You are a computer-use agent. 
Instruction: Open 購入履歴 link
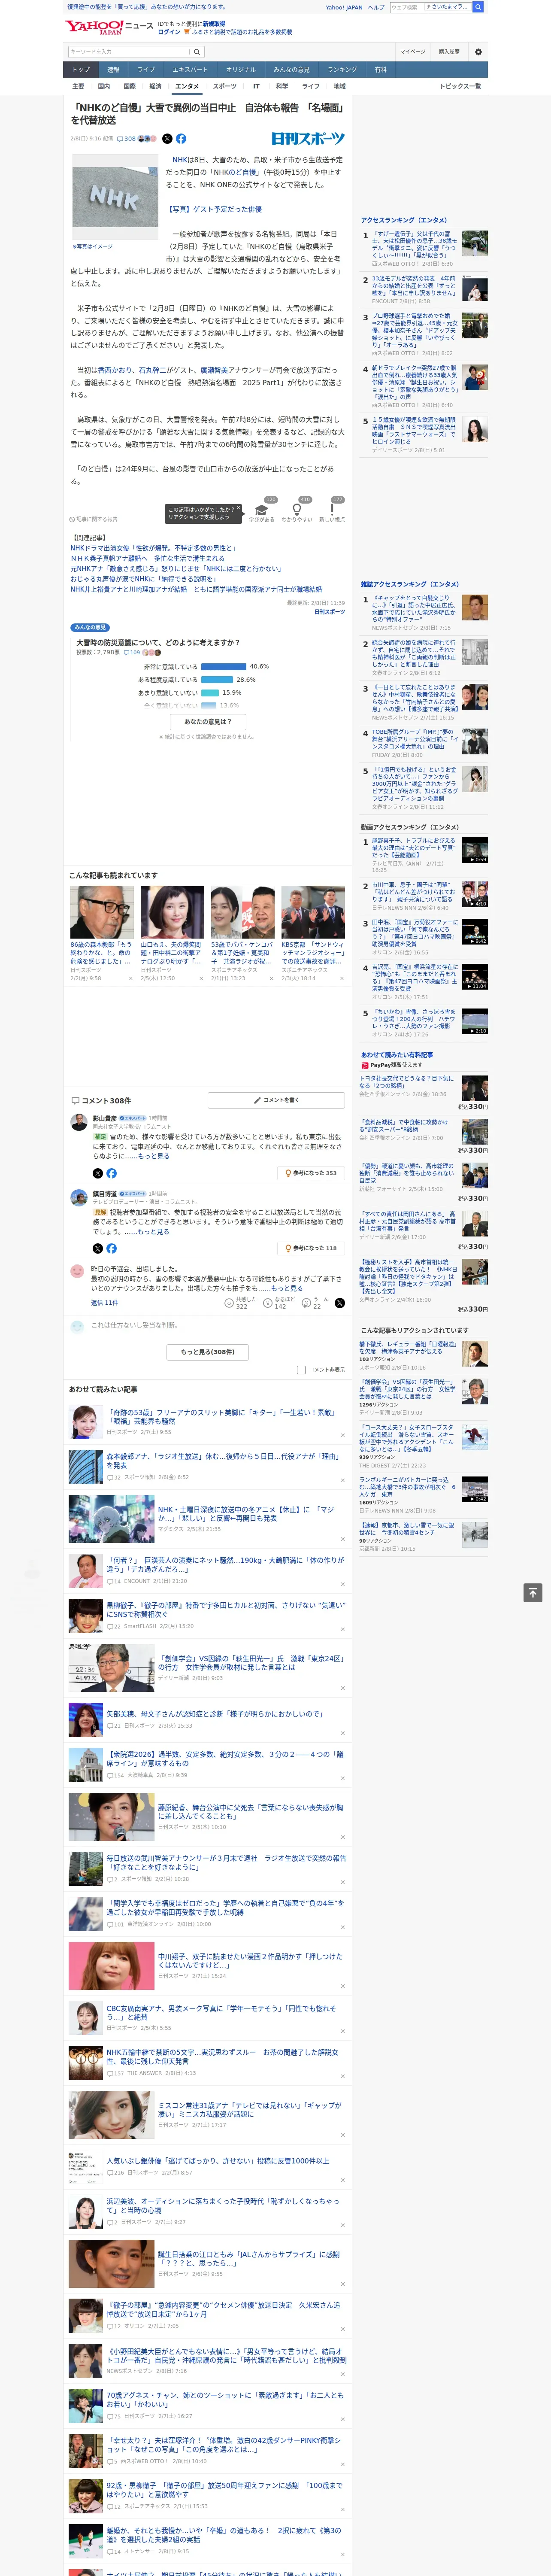point(449,51)
